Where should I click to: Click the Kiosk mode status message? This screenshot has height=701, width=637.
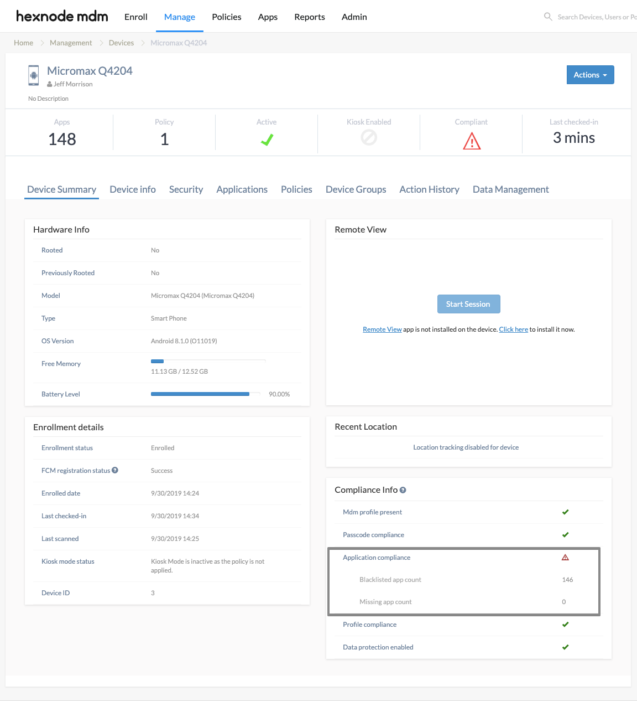(x=207, y=566)
